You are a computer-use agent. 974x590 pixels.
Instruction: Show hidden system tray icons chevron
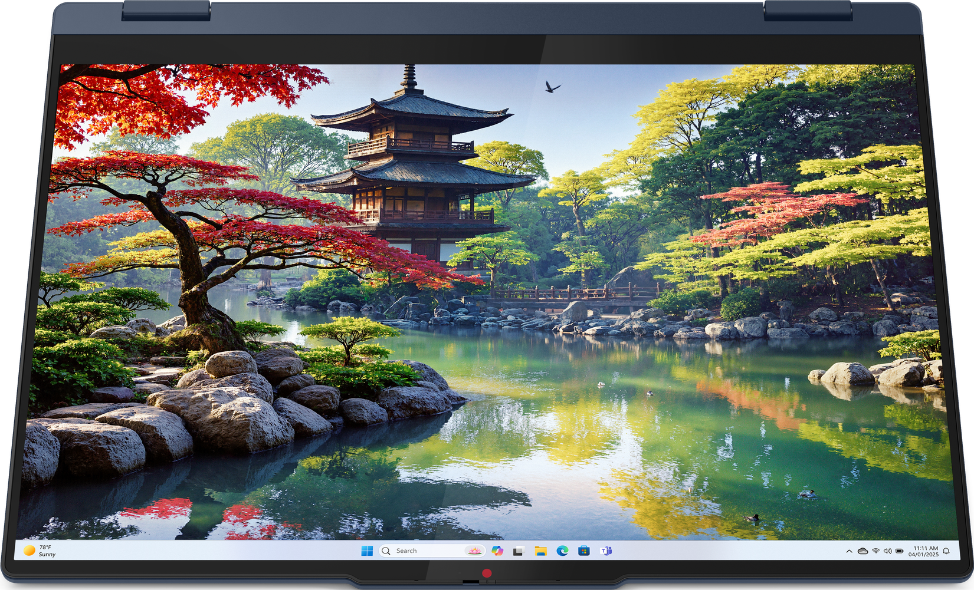pos(849,551)
